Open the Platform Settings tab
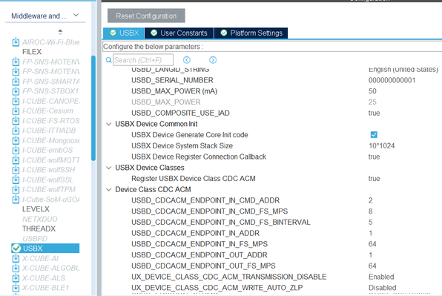442x296 pixels. pyautogui.click(x=251, y=33)
